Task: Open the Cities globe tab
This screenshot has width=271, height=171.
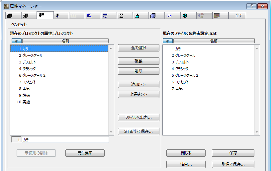Action: (188, 16)
